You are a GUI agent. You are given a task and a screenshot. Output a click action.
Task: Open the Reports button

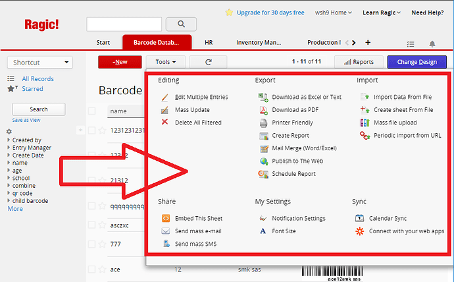[359, 62]
